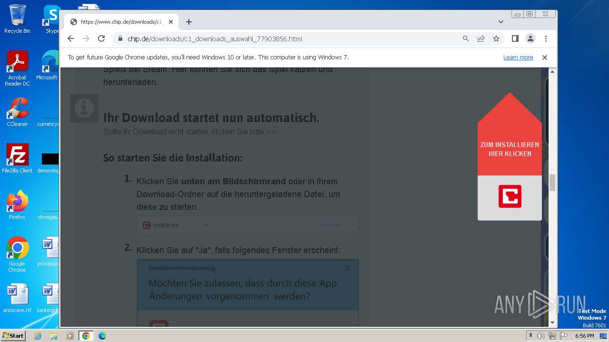Open Windows Media Player from taskbar

[69, 336]
